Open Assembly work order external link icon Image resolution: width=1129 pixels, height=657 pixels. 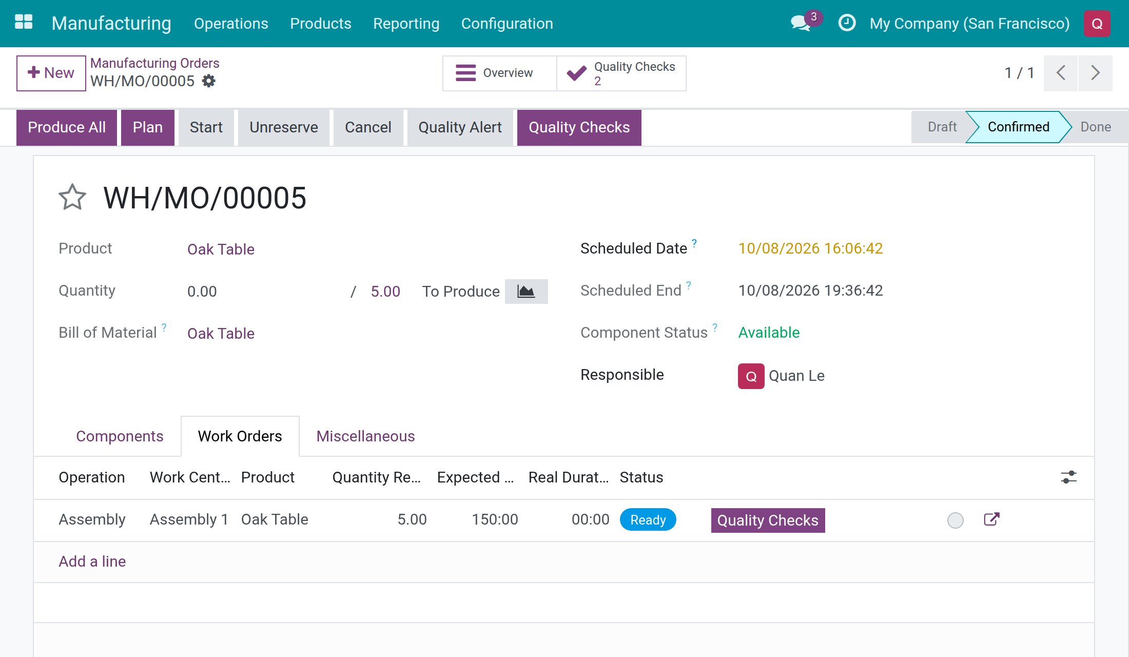point(991,519)
